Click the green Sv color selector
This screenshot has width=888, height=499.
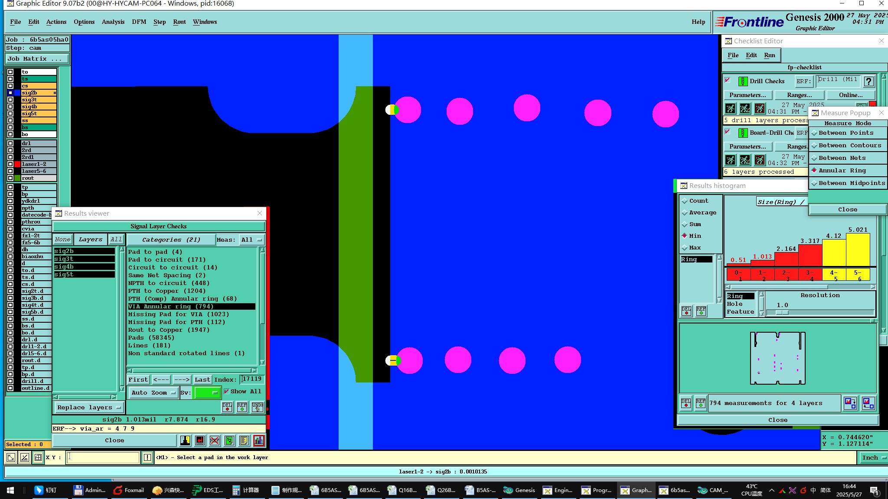click(x=207, y=392)
